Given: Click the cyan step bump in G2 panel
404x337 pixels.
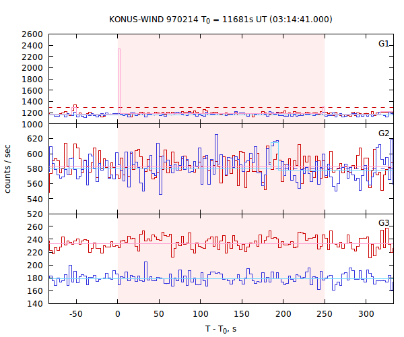Looking at the screenshot, I should tap(275, 143).
